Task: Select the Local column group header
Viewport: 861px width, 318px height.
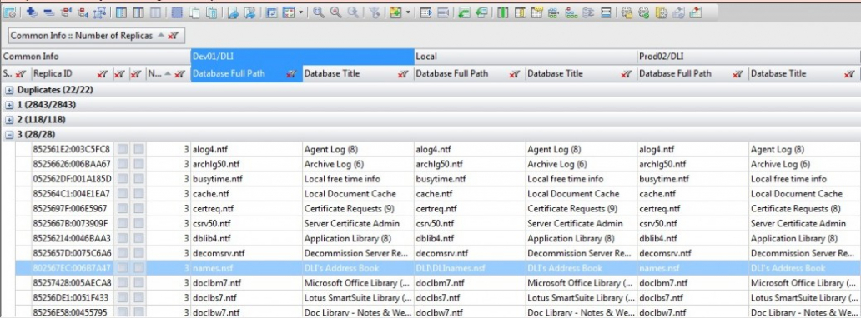Action: click(x=526, y=57)
